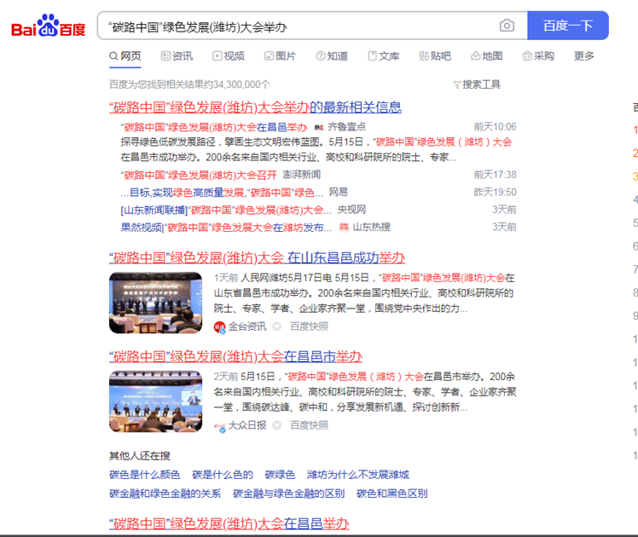Click the 金台资讯 result thumbnail image
Screen dimensions: 638x537
click(155, 303)
